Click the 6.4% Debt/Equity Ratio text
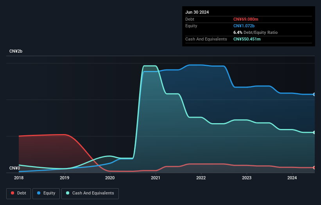Screen dimensions: 321x205 255,32
